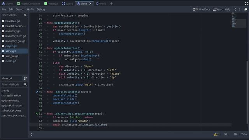Collapse if velocity.length block on line 34

[x=45, y=52]
